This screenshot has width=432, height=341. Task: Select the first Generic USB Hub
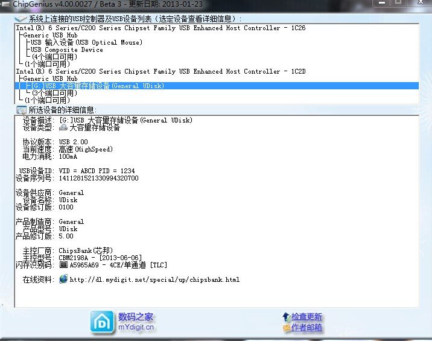[x=50, y=35]
